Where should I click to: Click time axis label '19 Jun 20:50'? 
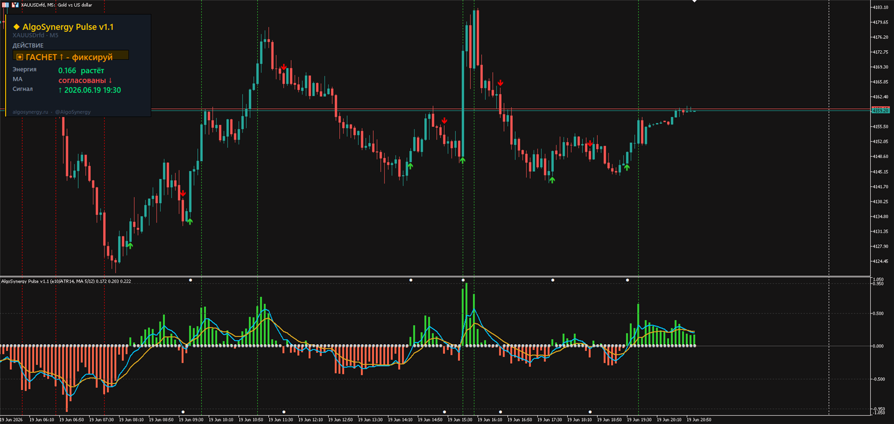(699, 420)
